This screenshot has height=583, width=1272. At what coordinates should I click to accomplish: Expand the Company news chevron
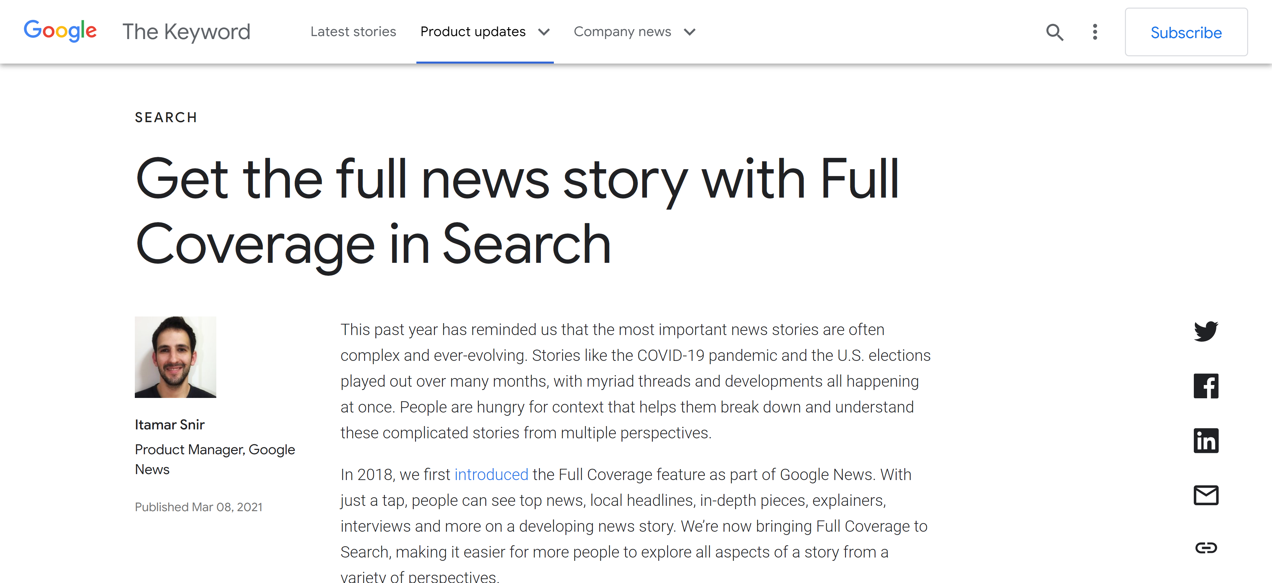[689, 32]
